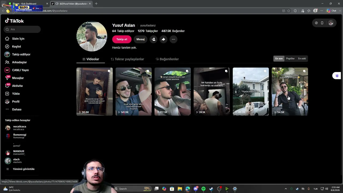This screenshot has width=343, height=193.
Task: Click the share arrow icon on profile
Action: tap(163, 39)
